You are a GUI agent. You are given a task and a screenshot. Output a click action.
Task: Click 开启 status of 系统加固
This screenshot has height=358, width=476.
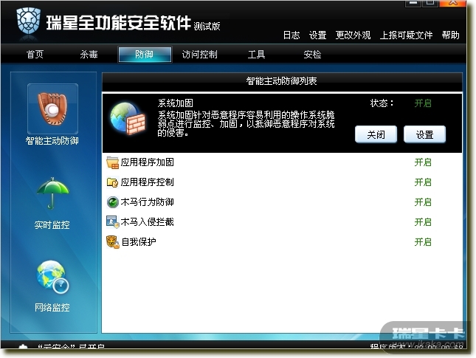pos(423,103)
